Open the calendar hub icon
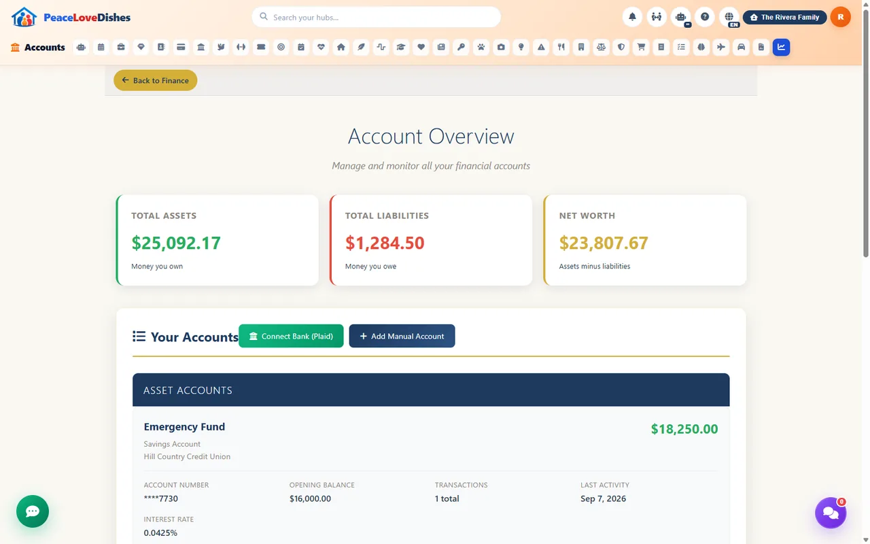Screen dimensions: 870x544 pos(101,47)
